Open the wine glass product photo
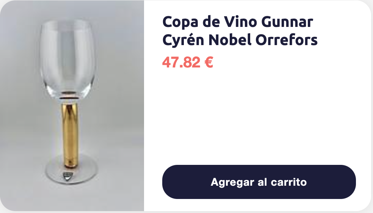This screenshot has width=373, height=213. point(72,105)
